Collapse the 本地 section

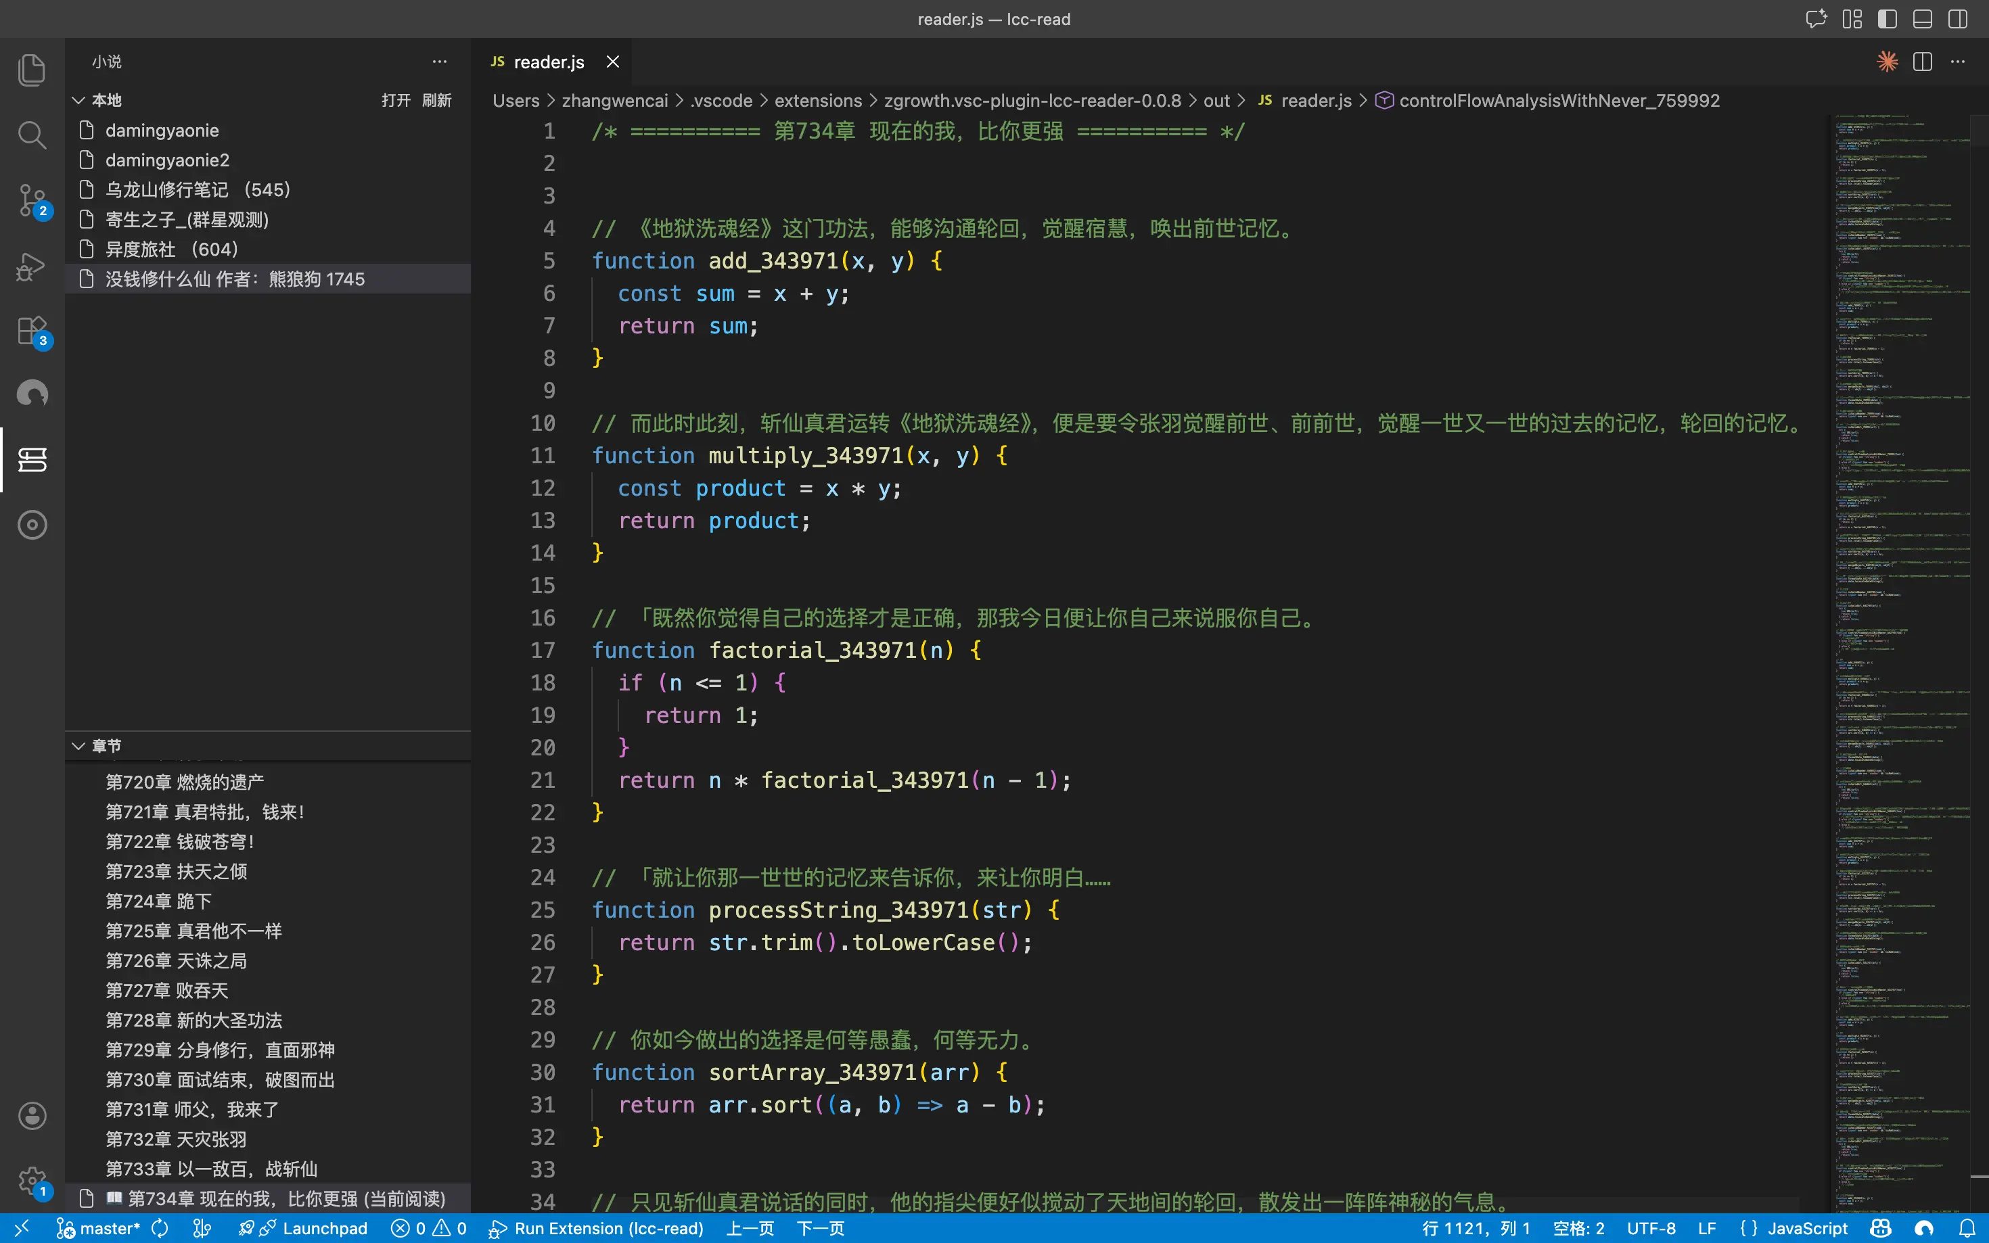(79, 100)
